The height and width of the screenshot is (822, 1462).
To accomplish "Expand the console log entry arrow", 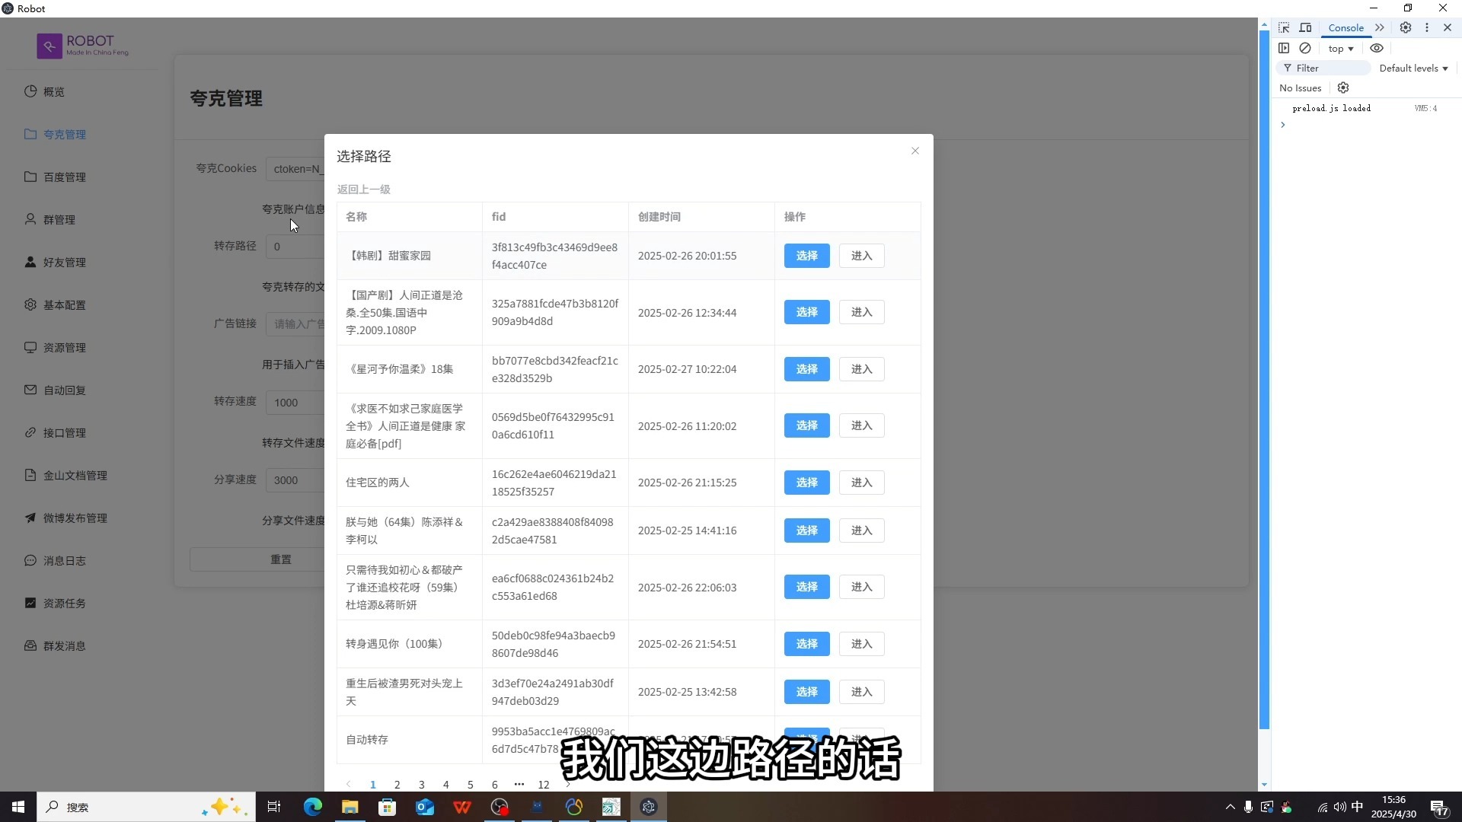I will point(1284,125).
